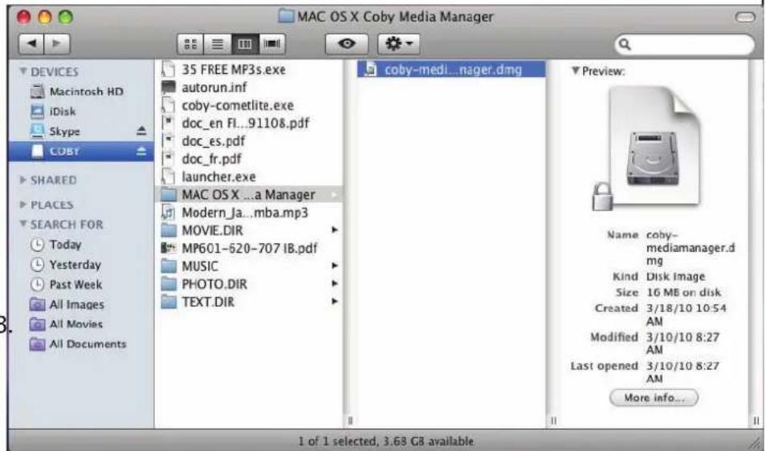This screenshot has width=766, height=451.
Task: Click the PHOTO.DIR folder icon
Action: pos(169,284)
